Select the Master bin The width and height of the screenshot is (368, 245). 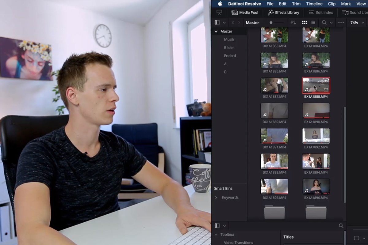226,32
